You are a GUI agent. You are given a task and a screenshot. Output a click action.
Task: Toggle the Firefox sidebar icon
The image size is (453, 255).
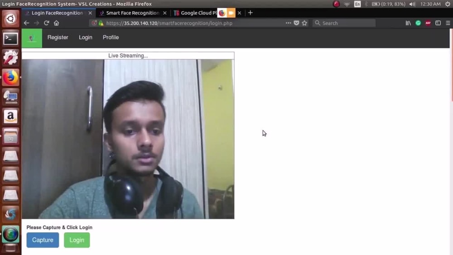point(438,23)
